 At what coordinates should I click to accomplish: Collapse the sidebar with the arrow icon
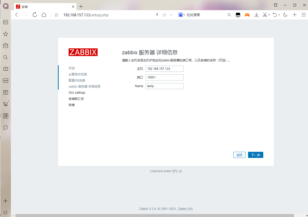5,212
